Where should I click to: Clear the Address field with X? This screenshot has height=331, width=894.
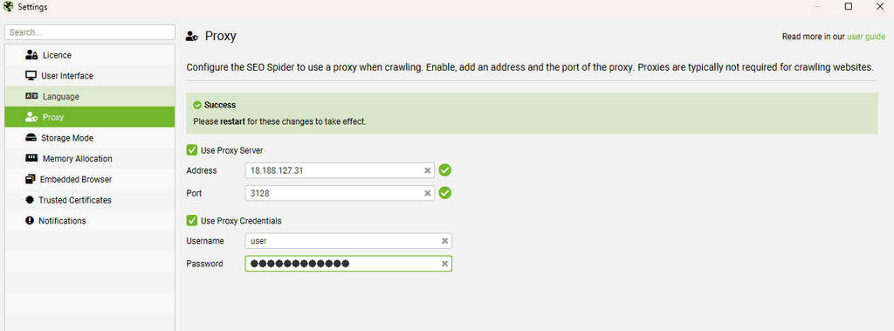[x=428, y=170]
